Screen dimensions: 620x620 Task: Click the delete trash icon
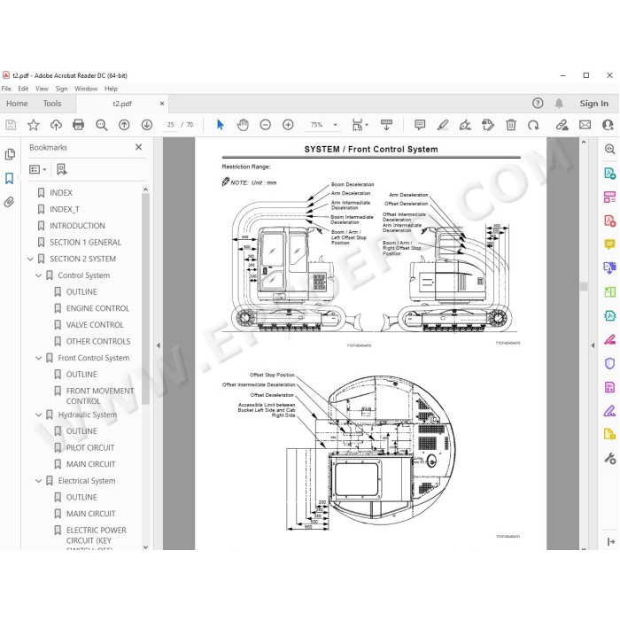(x=511, y=125)
